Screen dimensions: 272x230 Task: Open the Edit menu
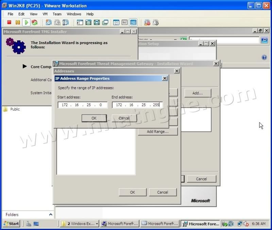click(21, 14)
